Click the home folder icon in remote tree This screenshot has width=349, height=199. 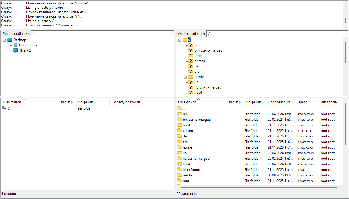coord(190,77)
